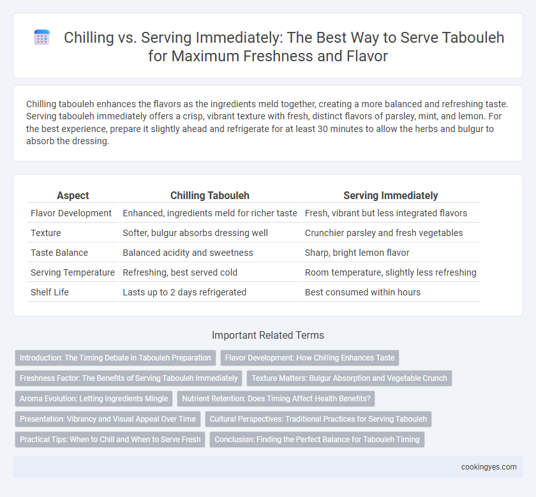
Task: Select the 'Aroma Evolution: Letting Ingredients Mingle' tag
Action: pos(94,399)
